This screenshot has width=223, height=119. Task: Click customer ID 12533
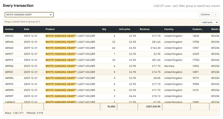tap(196, 66)
